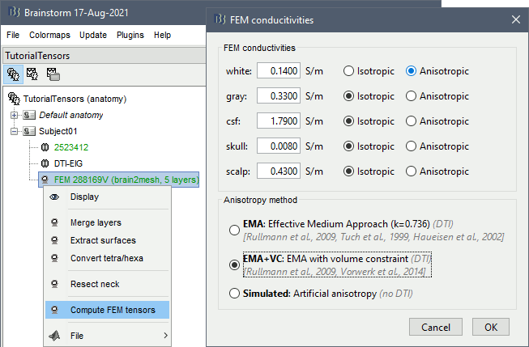Viewport: 529px width, 347px height.
Task: Set white matter to Isotropic
Action: click(x=349, y=71)
